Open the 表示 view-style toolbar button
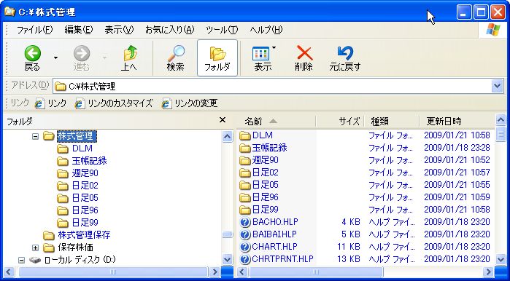The height and width of the screenshot is (281, 510). (x=263, y=58)
